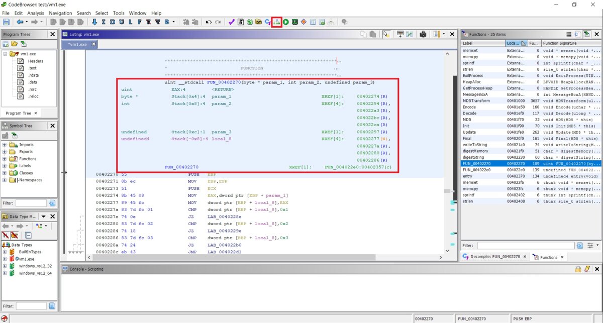Select the *vm1.exe listing tab
Viewport: 603px width, 323px height.
pos(77,44)
